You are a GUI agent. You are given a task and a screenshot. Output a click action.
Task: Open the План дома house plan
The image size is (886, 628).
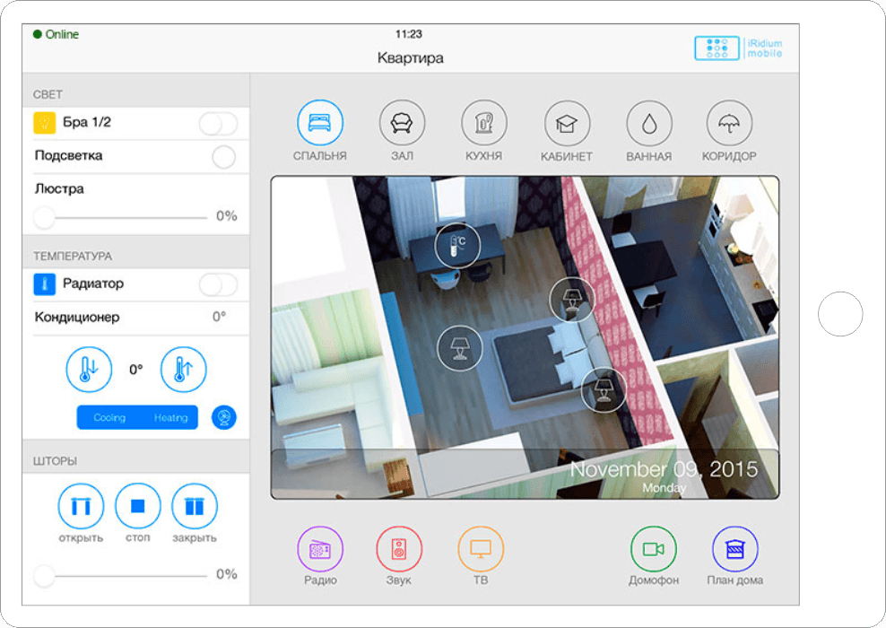(734, 549)
